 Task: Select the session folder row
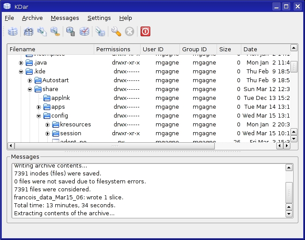click(x=71, y=133)
